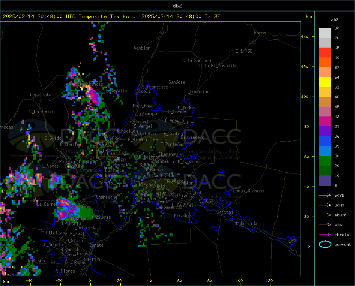Click the 'Uspallata' map label
This screenshot has height=286, width=355.
41,95
